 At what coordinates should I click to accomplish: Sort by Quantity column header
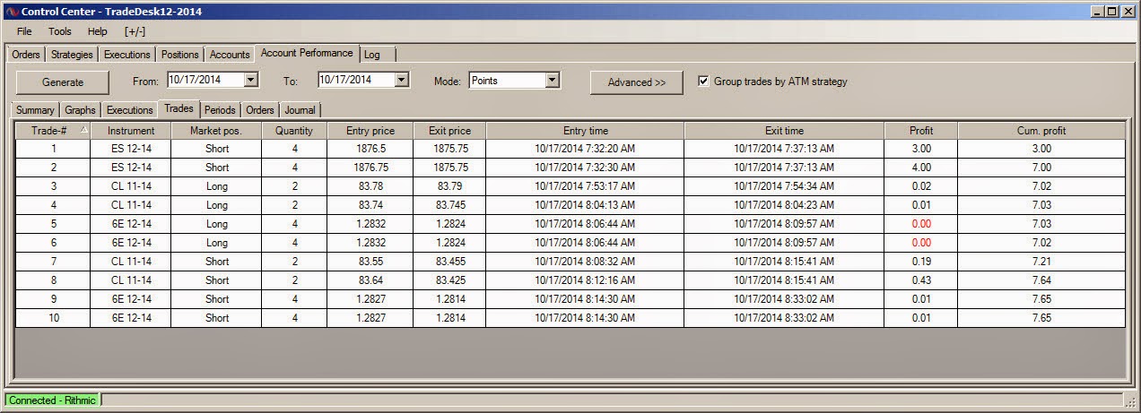pos(294,131)
